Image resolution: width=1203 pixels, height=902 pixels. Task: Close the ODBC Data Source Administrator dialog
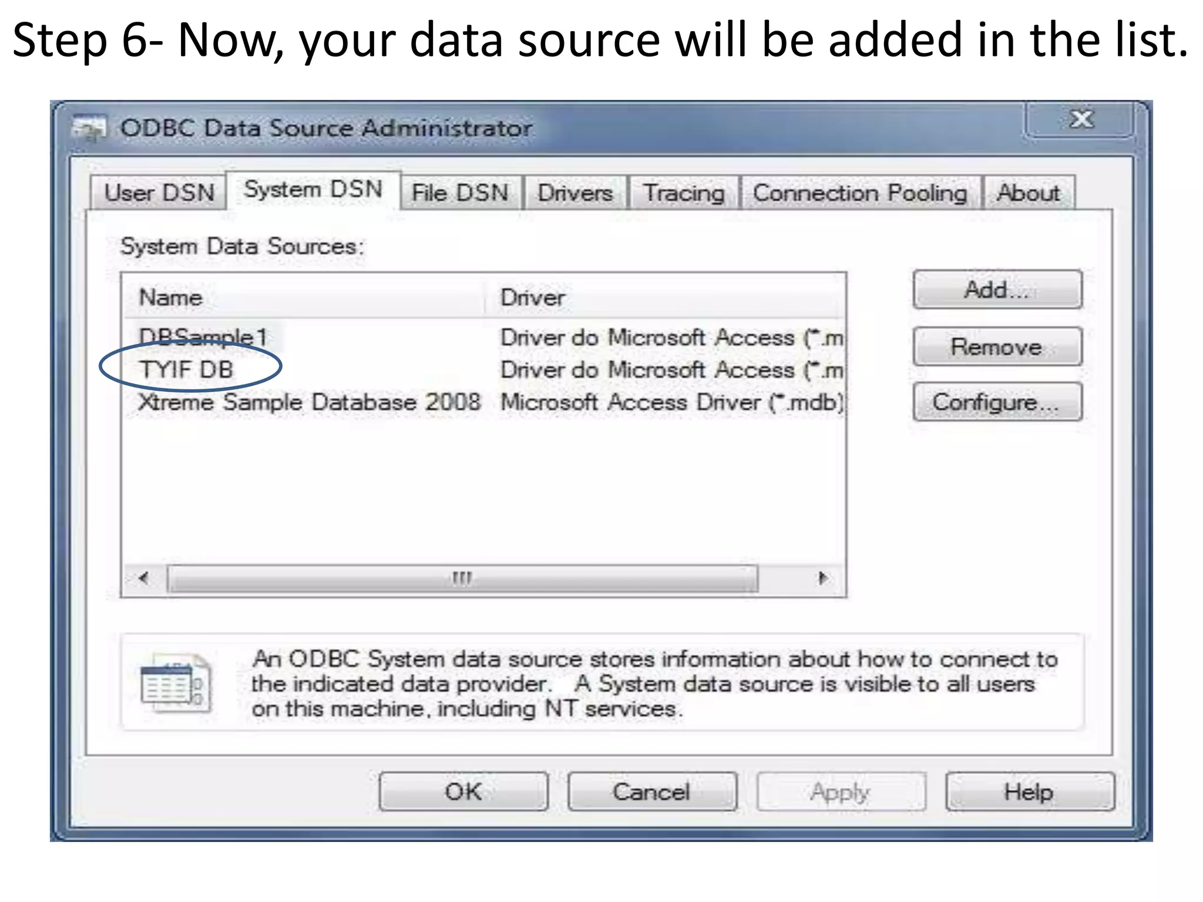(x=1081, y=120)
